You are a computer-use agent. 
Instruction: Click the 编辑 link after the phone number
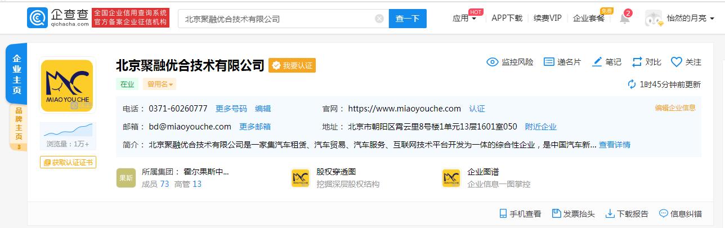coord(263,109)
